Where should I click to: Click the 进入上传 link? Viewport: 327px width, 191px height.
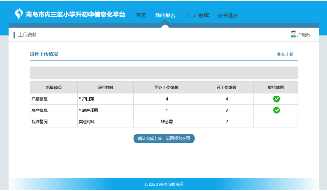pyautogui.click(x=285, y=55)
